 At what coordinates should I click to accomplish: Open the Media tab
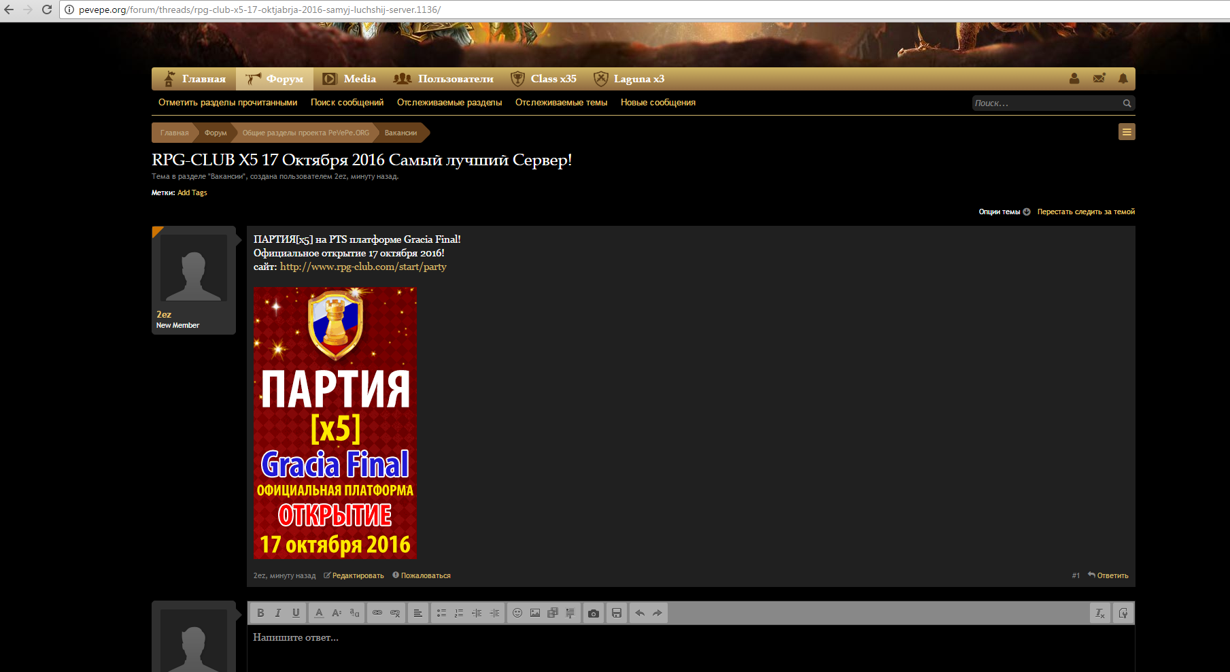[x=349, y=79]
